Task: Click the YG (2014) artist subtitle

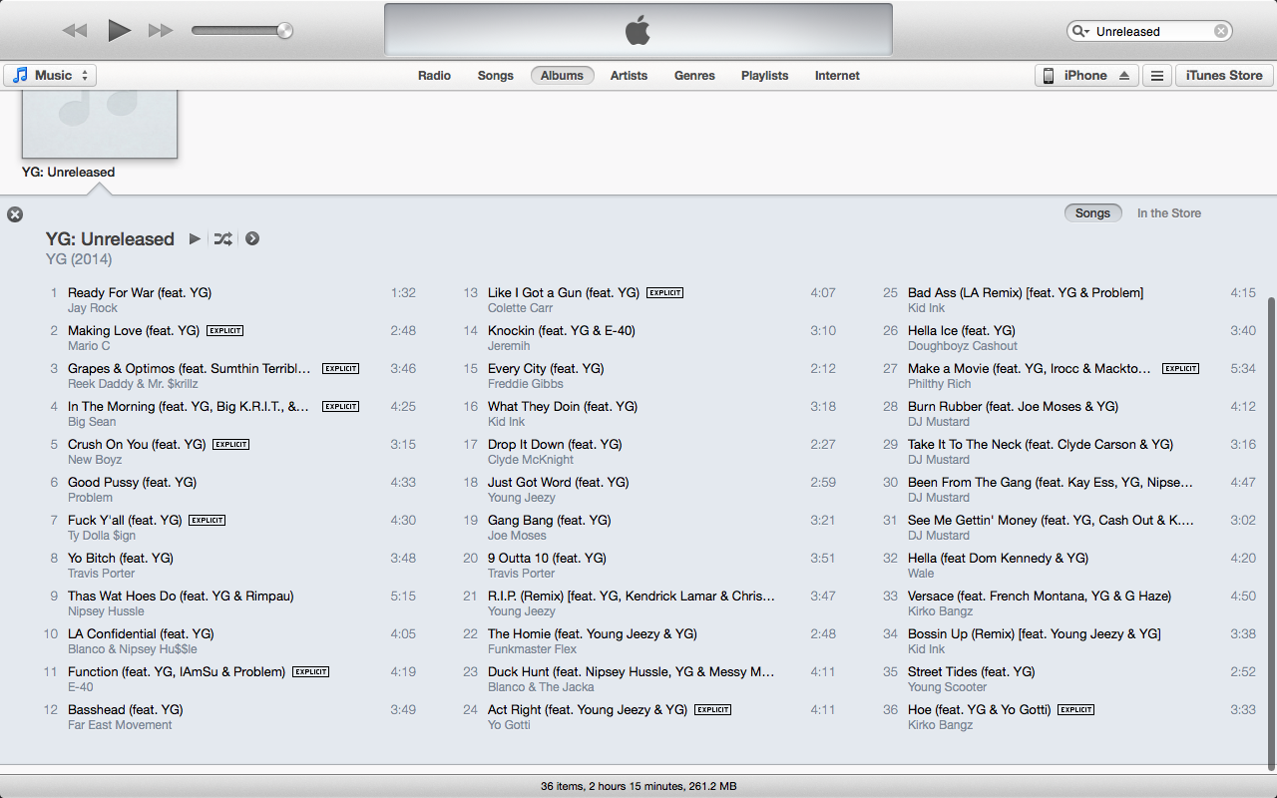Action: pyautogui.click(x=79, y=259)
